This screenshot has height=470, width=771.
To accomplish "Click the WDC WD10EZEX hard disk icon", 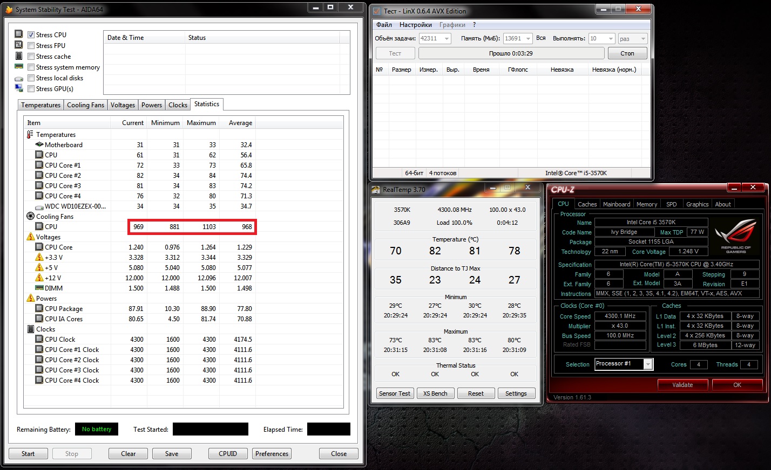I will tap(39, 206).
